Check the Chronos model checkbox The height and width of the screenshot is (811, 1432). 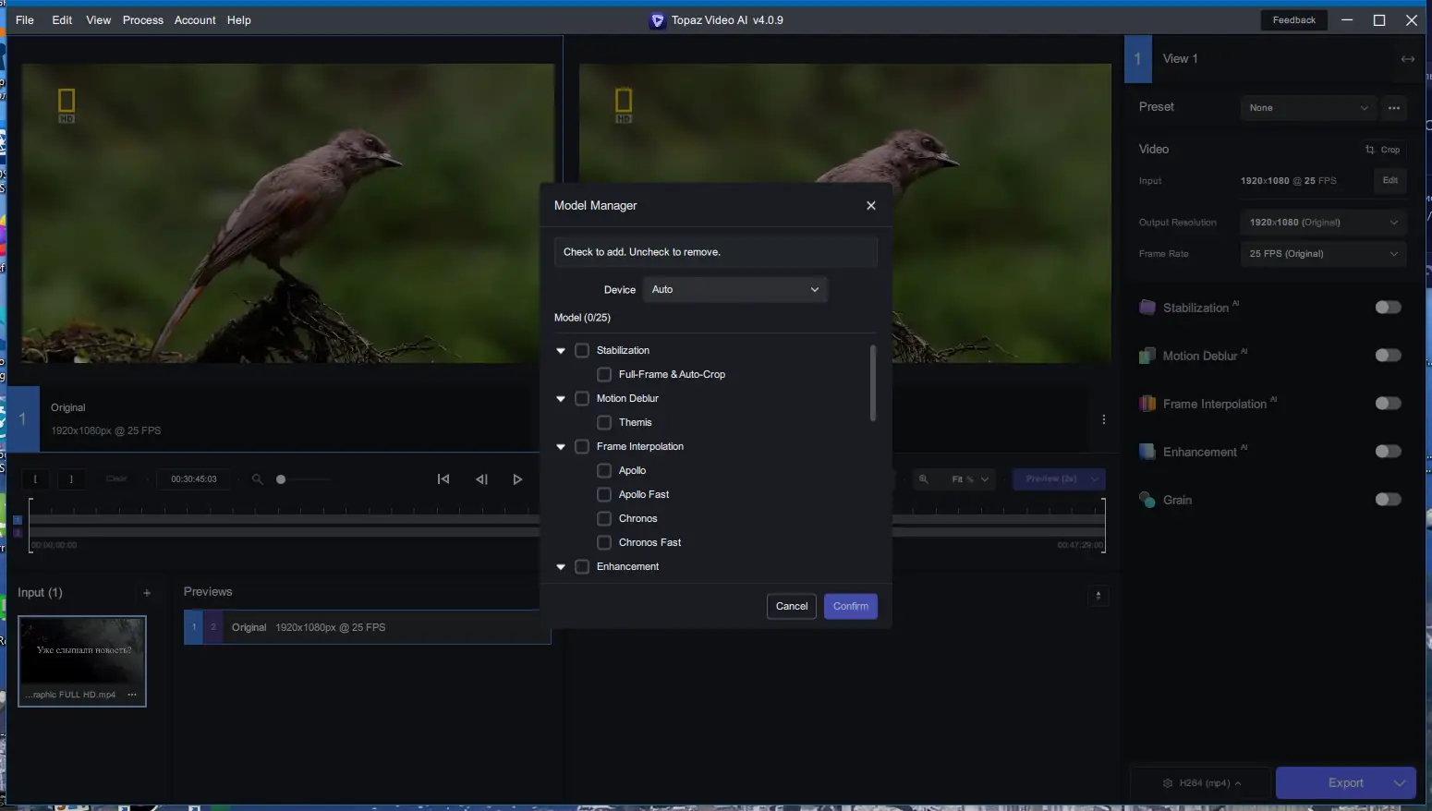point(604,518)
